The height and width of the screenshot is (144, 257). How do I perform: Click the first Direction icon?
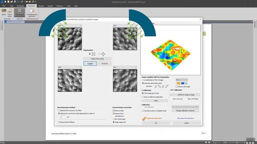click(x=156, y=86)
